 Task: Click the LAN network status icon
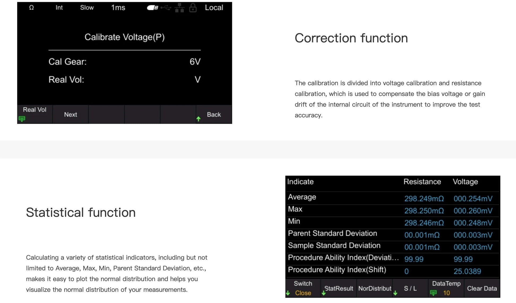(180, 8)
